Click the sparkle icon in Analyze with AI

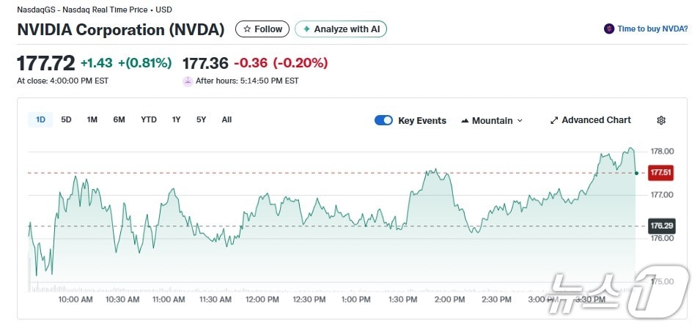click(306, 29)
